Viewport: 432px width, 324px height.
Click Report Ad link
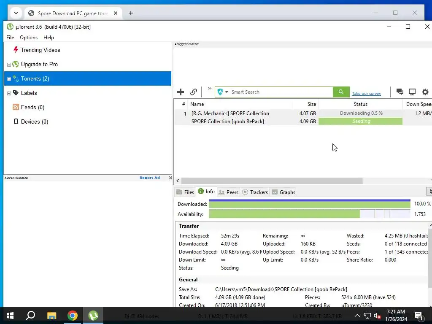coord(150,178)
